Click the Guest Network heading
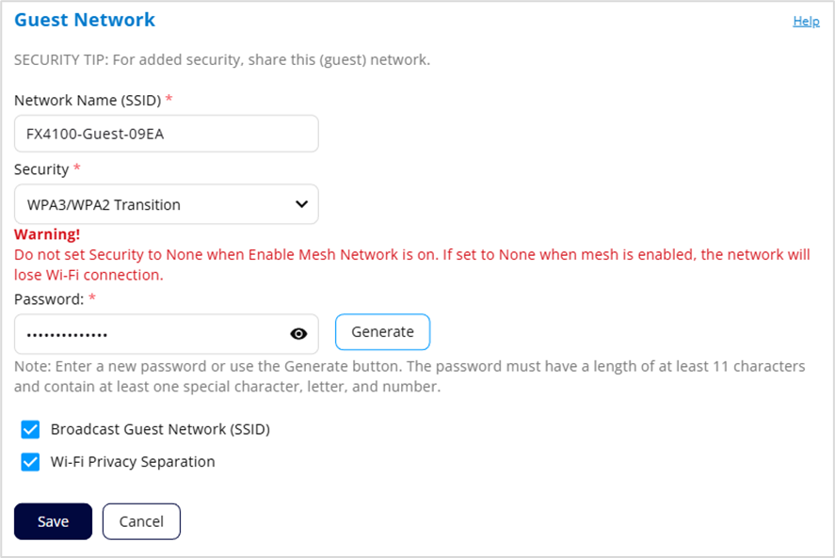835x558 pixels. [85, 20]
